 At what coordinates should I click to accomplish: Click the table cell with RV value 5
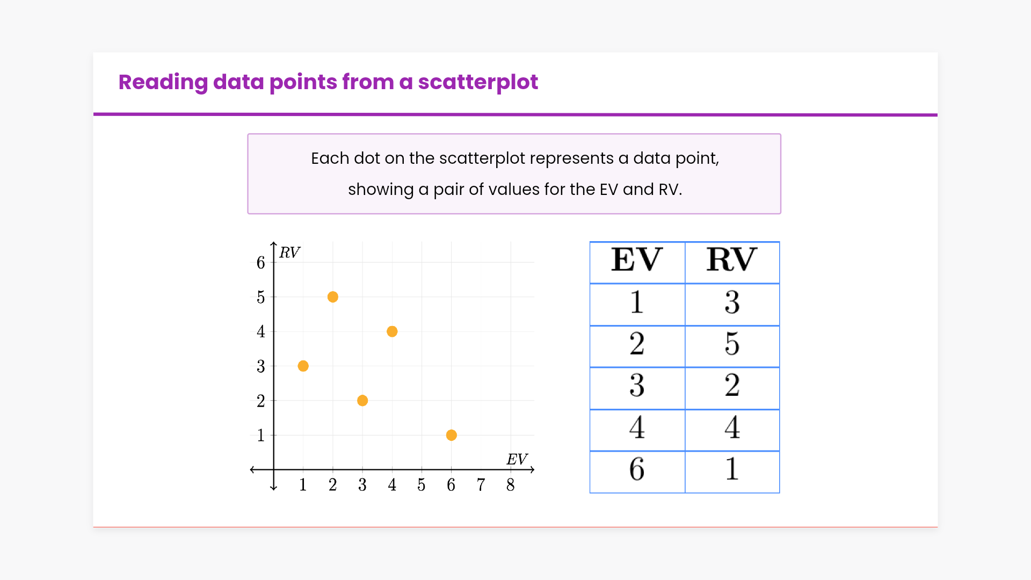732,345
